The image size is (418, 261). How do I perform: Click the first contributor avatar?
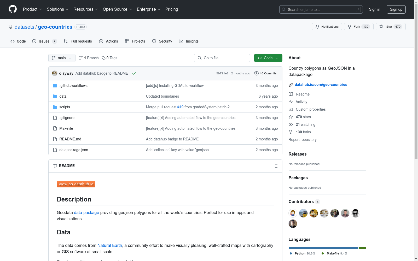click(293, 213)
